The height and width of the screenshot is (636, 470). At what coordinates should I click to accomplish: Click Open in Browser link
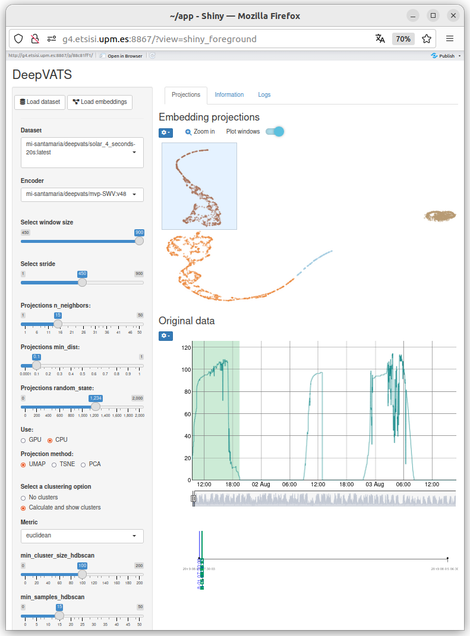125,56
